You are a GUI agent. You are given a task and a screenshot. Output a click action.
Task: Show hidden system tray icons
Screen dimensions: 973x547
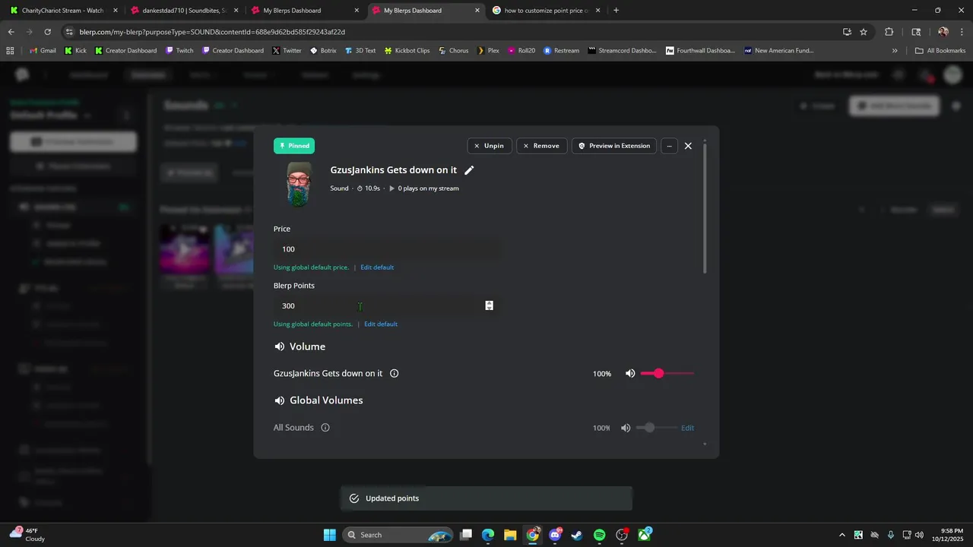click(x=841, y=535)
